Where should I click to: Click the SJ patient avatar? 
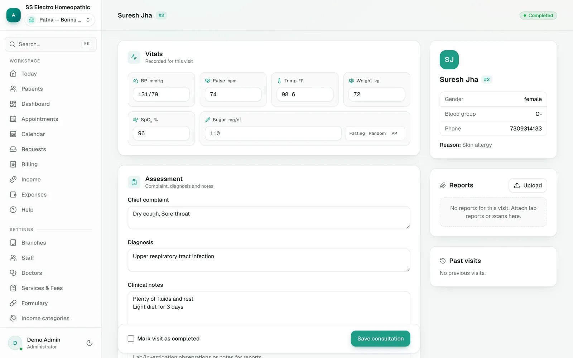point(449,59)
